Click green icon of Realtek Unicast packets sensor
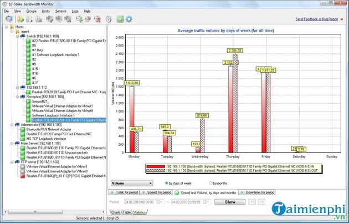The image size is (349, 223). [23, 153]
